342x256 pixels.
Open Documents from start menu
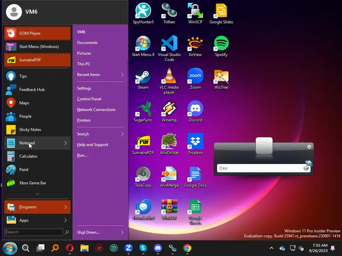pos(87,42)
